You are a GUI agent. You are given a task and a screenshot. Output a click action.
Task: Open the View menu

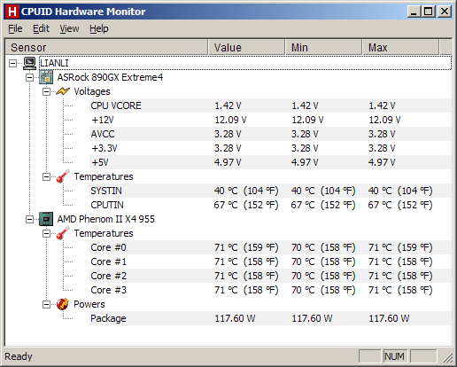(69, 28)
